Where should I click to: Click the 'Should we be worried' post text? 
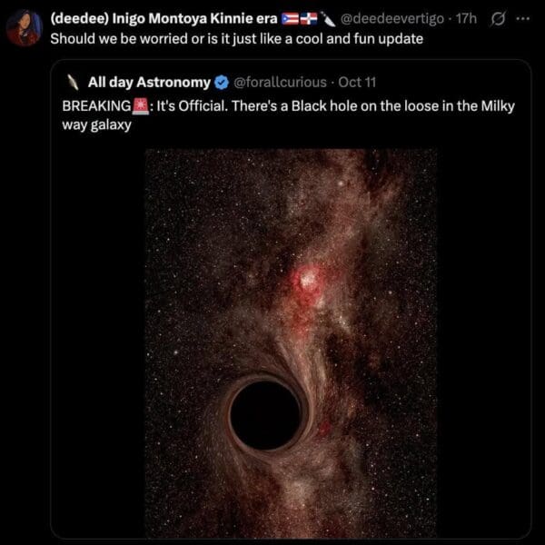click(237, 38)
